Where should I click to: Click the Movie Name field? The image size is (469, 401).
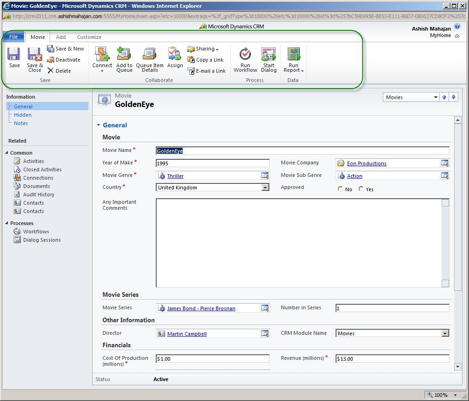tap(303, 150)
